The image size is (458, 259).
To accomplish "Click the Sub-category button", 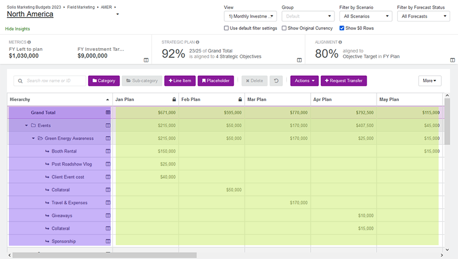I will 142,81.
